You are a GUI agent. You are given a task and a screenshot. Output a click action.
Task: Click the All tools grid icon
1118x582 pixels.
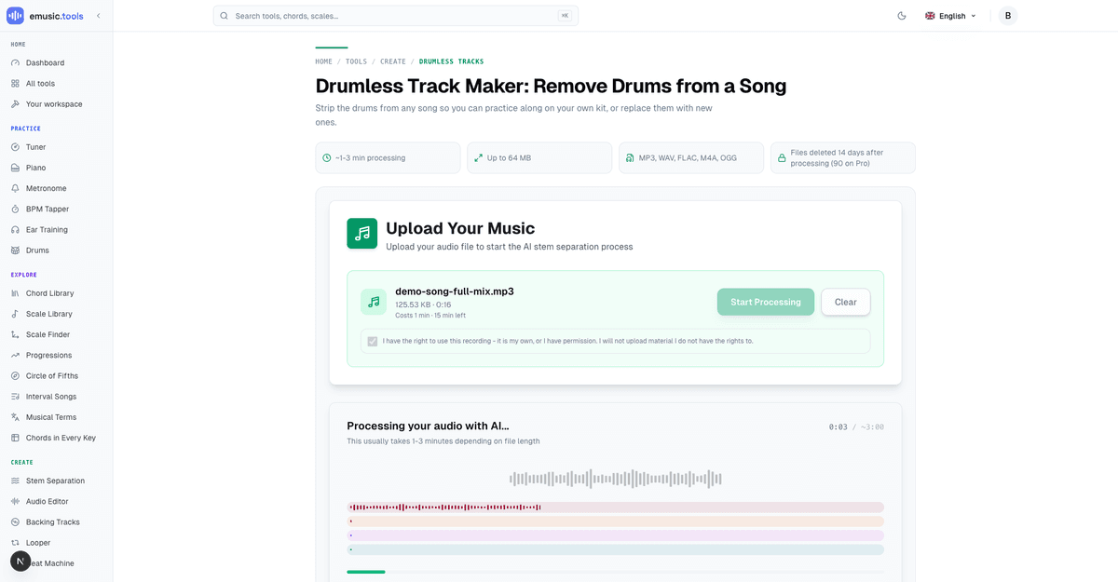click(15, 83)
